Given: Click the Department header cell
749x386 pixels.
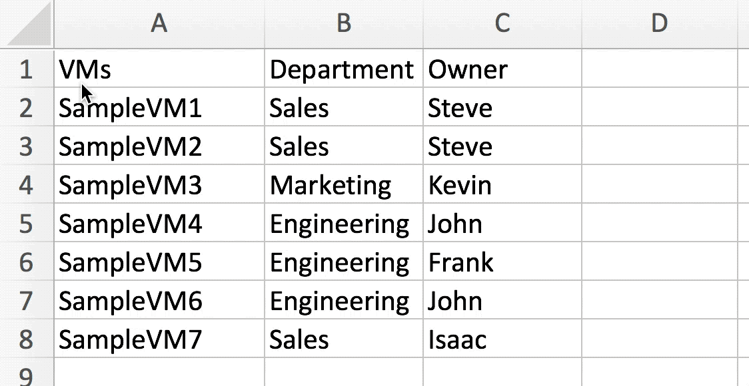Looking at the screenshot, I should click(343, 69).
